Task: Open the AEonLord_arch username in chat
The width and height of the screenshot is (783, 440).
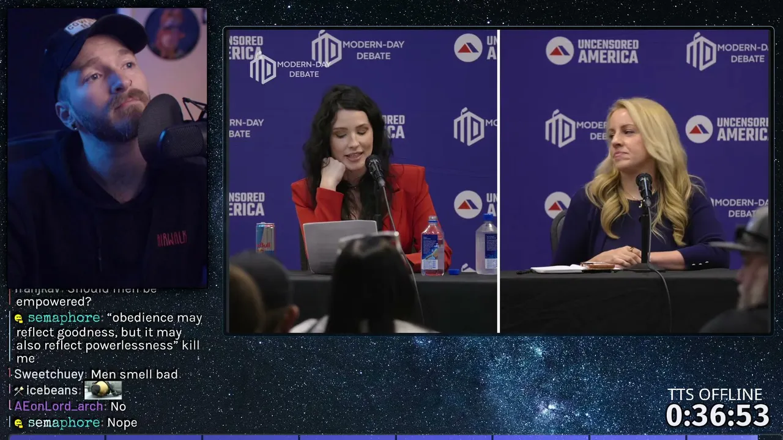Action: click(x=59, y=406)
